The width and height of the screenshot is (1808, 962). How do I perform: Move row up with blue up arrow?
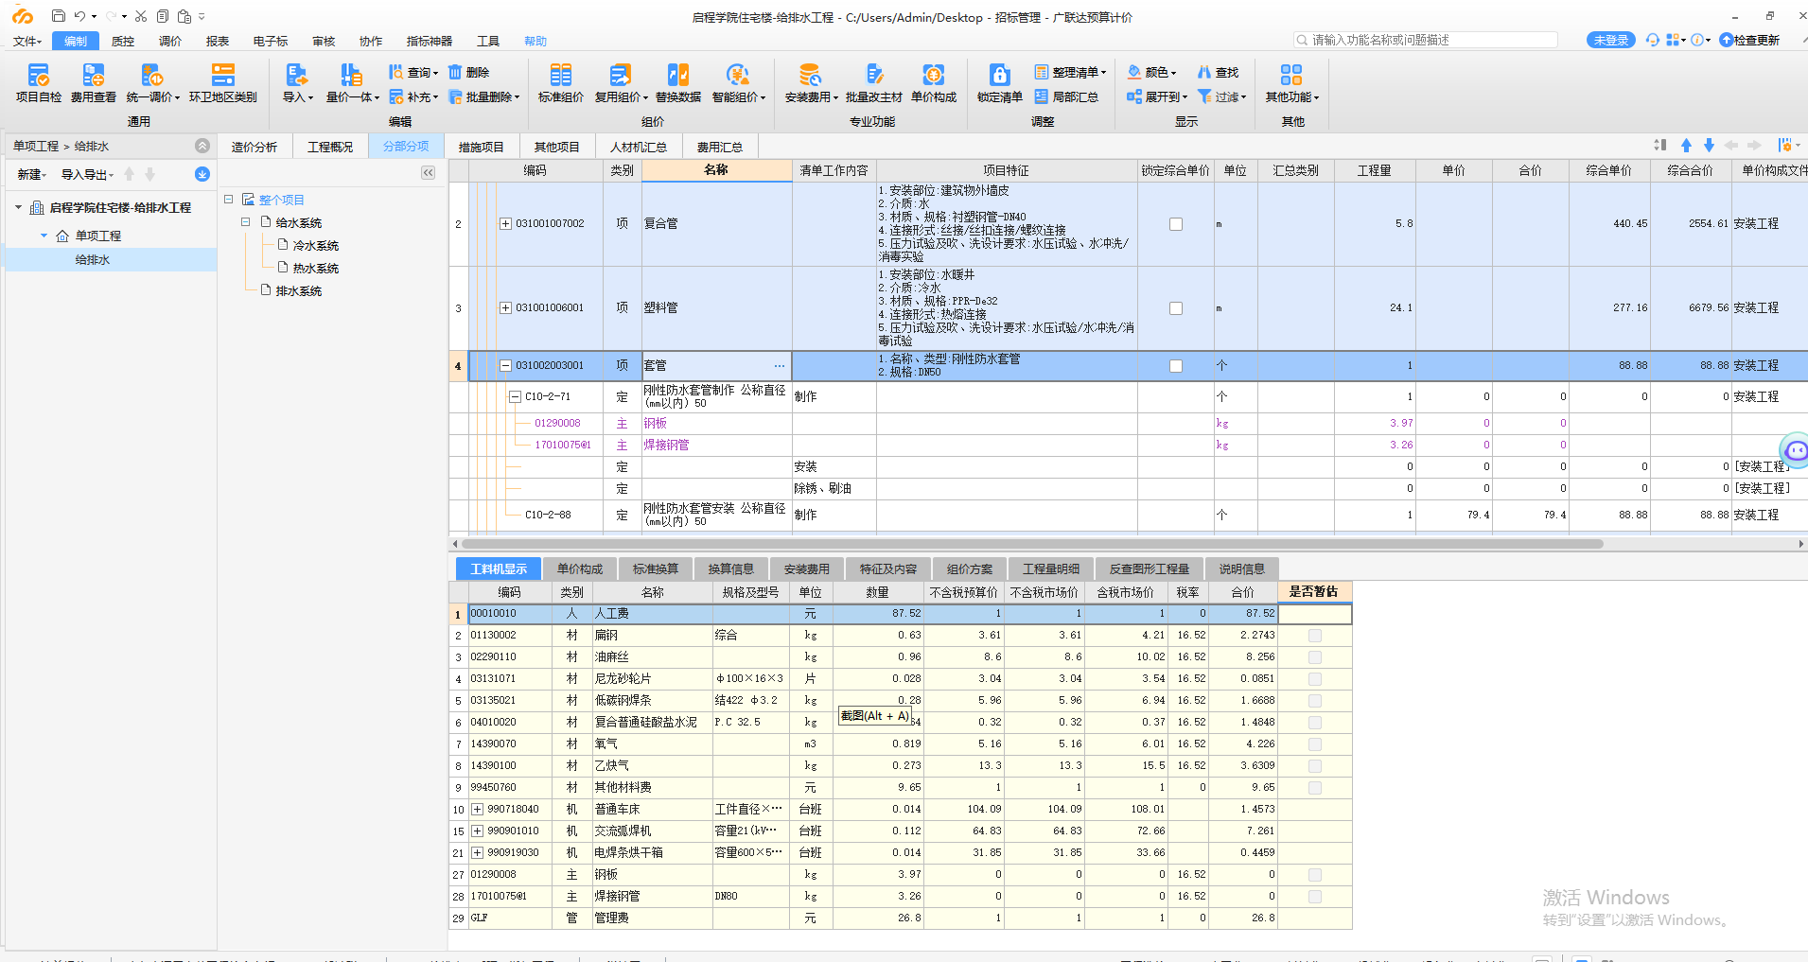(1686, 145)
